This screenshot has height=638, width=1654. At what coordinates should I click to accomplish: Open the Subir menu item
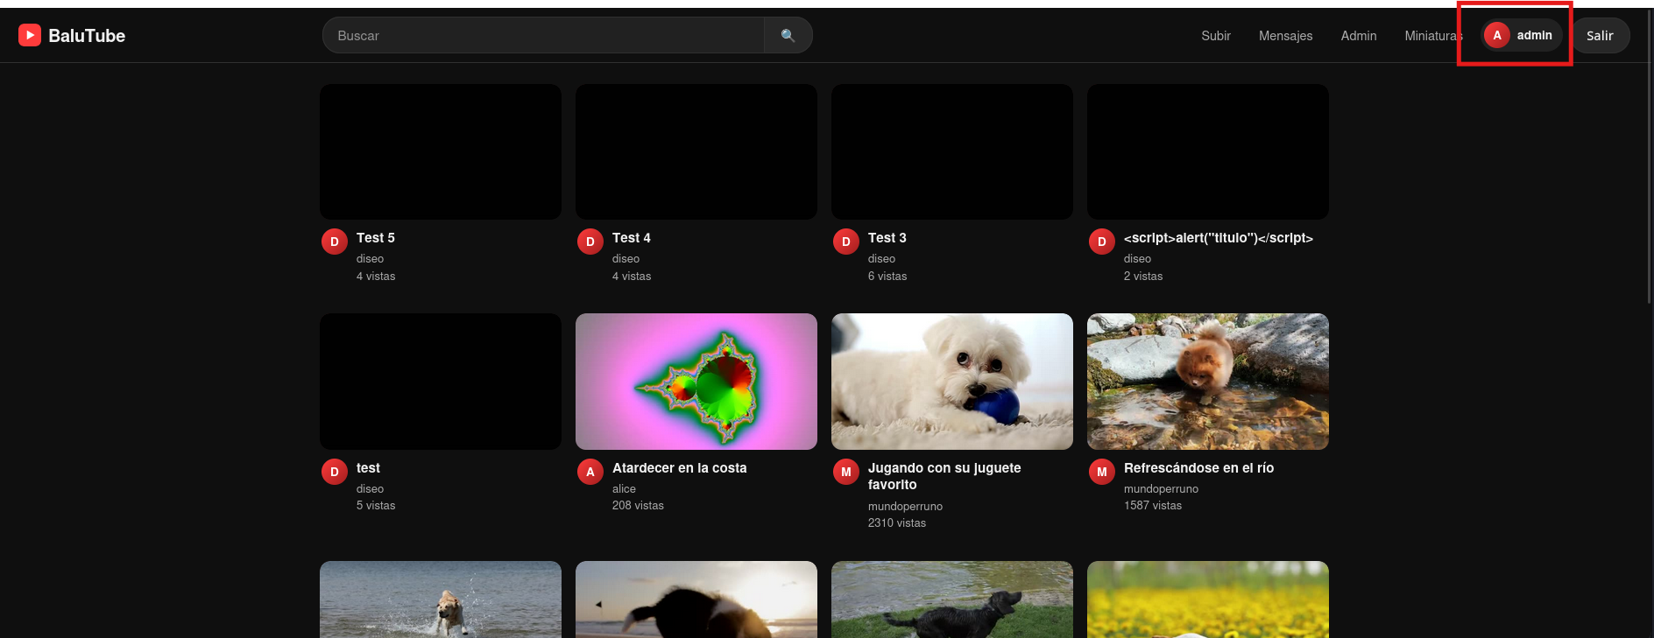point(1216,36)
